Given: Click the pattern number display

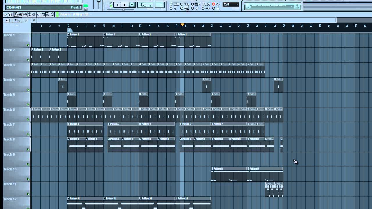Looking at the screenshot, I should [x=160, y=5].
